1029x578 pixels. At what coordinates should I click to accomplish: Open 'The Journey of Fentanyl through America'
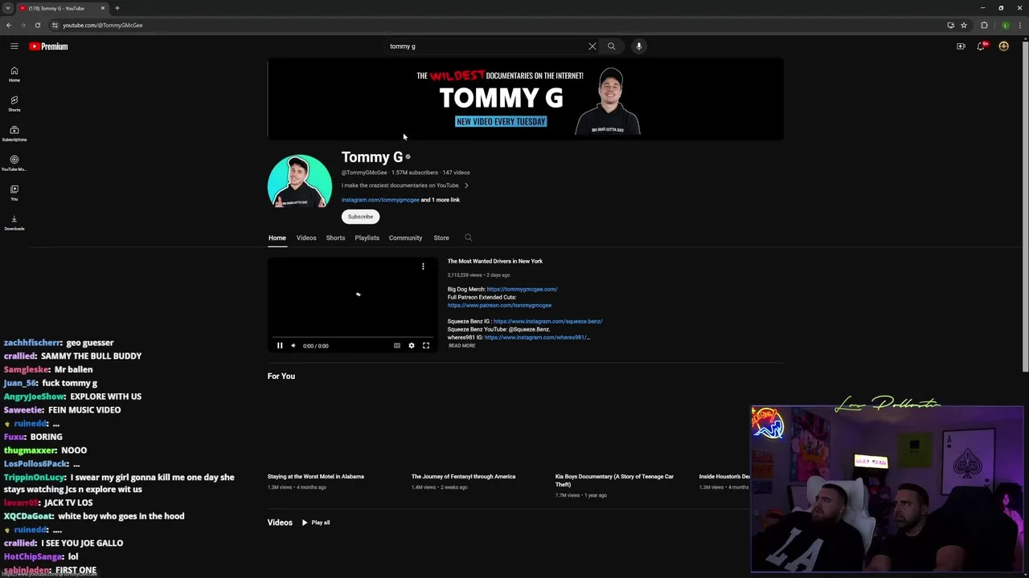tap(463, 476)
